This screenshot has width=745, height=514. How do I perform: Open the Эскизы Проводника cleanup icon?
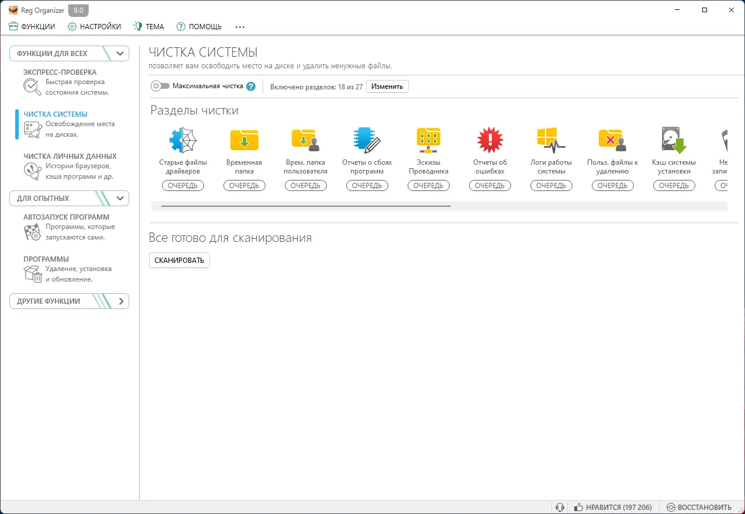[x=429, y=139]
